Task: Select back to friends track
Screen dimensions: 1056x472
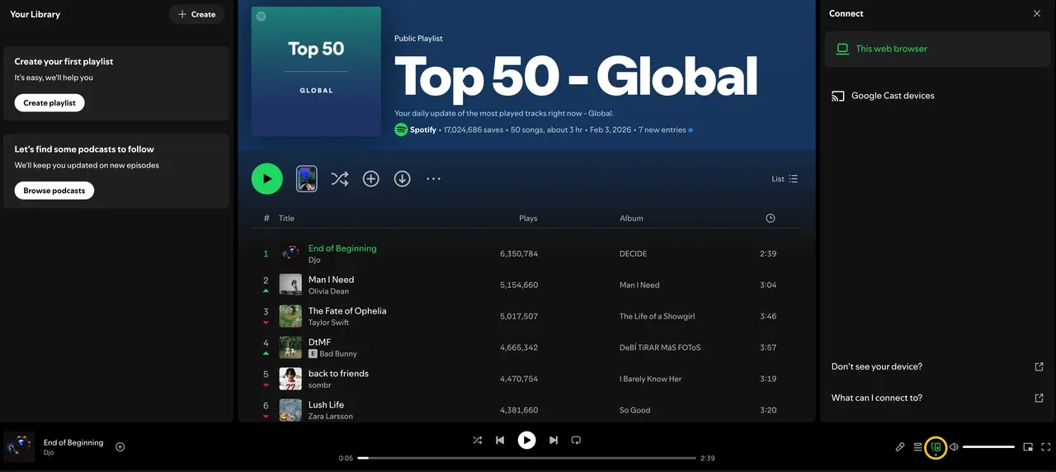Action: click(338, 374)
